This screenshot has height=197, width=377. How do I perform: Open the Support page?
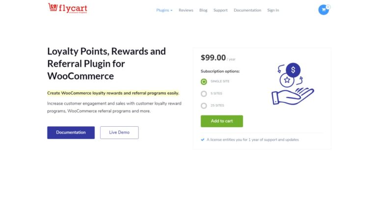[220, 10]
